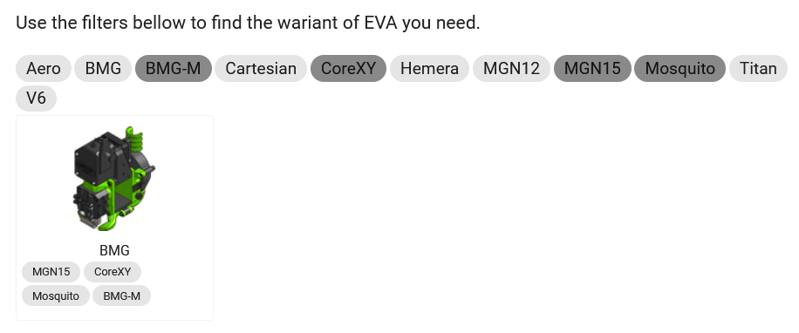
Task: Toggle the Hemera filter chip
Action: pyautogui.click(x=429, y=68)
